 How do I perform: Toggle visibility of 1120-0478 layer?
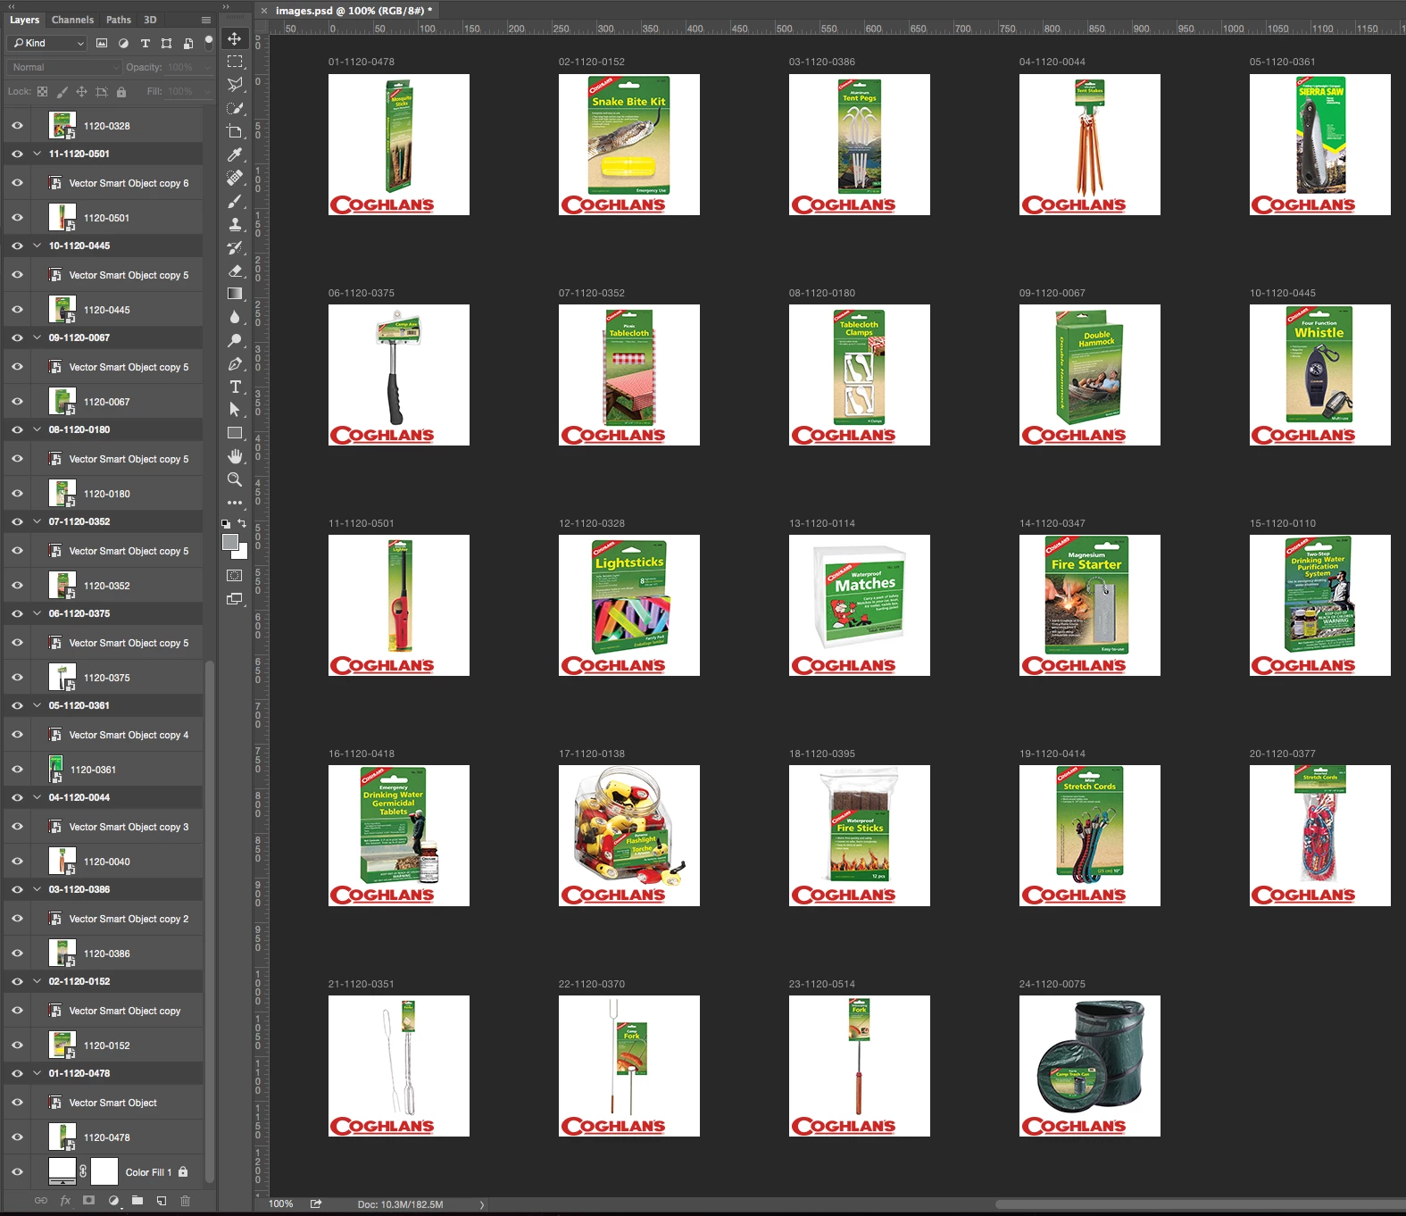click(17, 1137)
